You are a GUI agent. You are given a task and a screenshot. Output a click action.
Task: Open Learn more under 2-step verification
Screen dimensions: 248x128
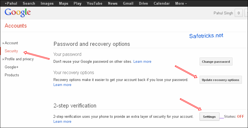pos(62,122)
